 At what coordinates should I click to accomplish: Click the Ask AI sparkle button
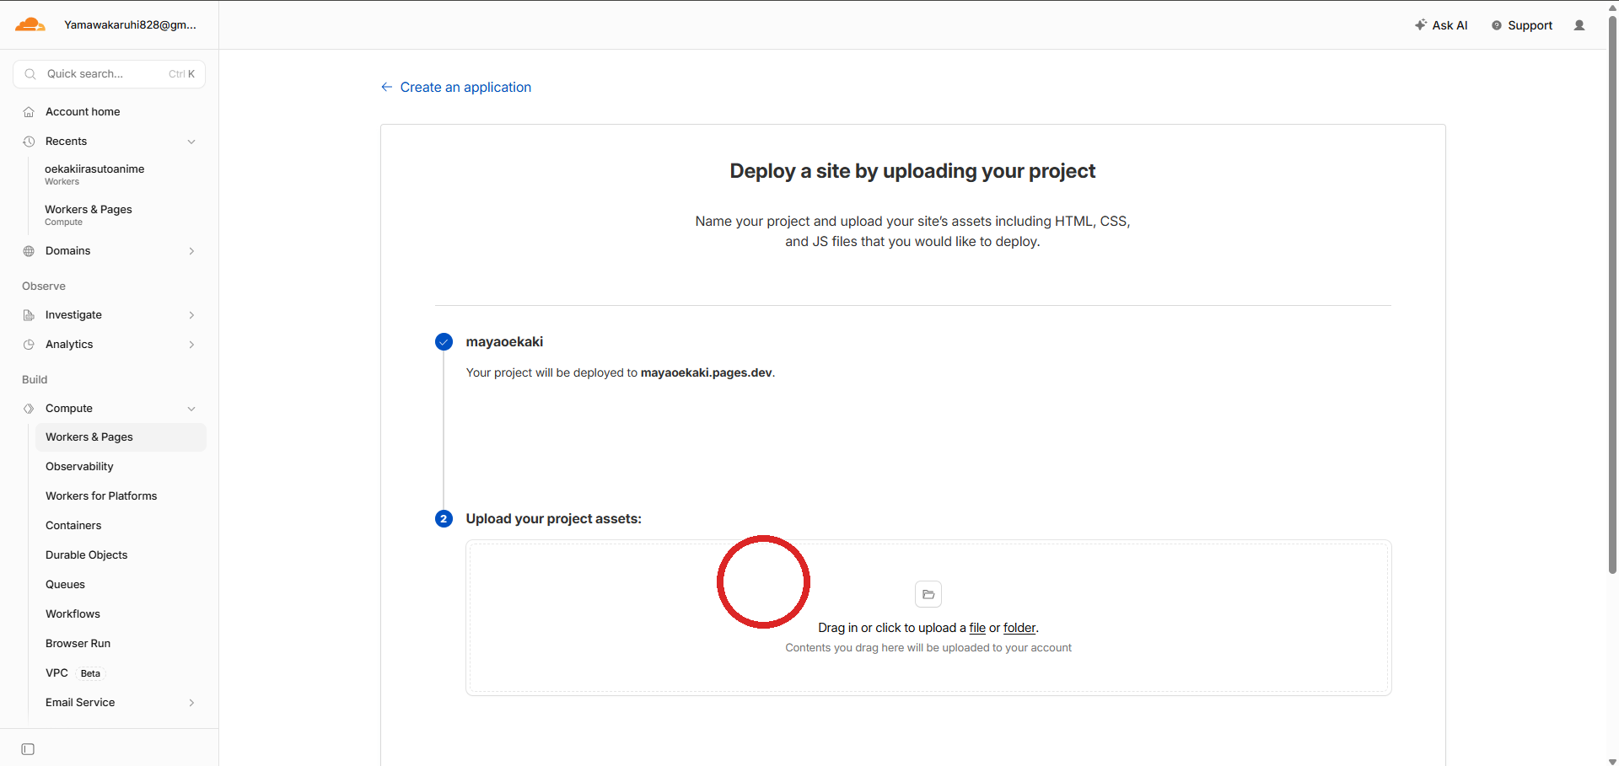pos(1441,25)
